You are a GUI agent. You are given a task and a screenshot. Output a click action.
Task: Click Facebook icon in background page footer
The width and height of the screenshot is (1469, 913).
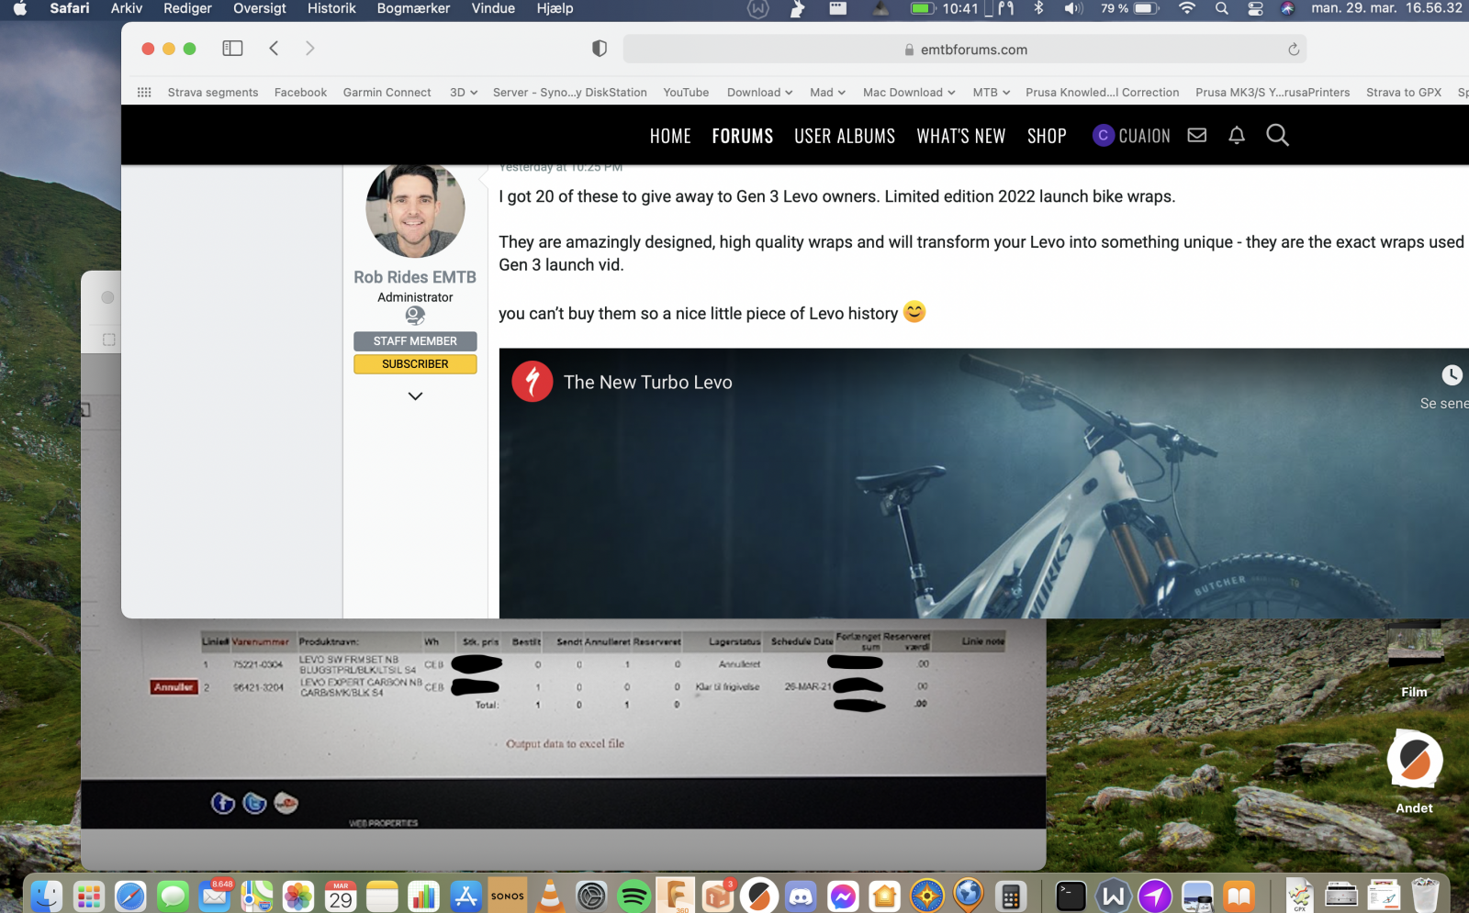tap(223, 804)
